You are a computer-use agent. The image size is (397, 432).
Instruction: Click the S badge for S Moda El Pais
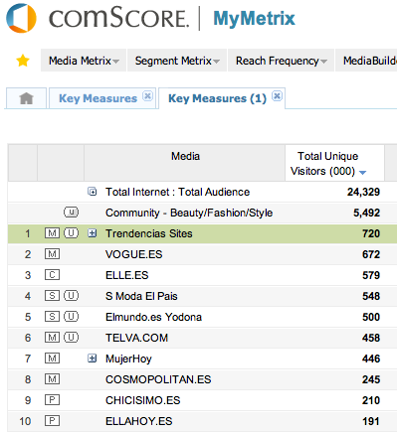point(52,296)
